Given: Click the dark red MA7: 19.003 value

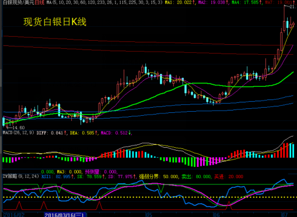Looking at the screenshot, I should tap(279, 2).
